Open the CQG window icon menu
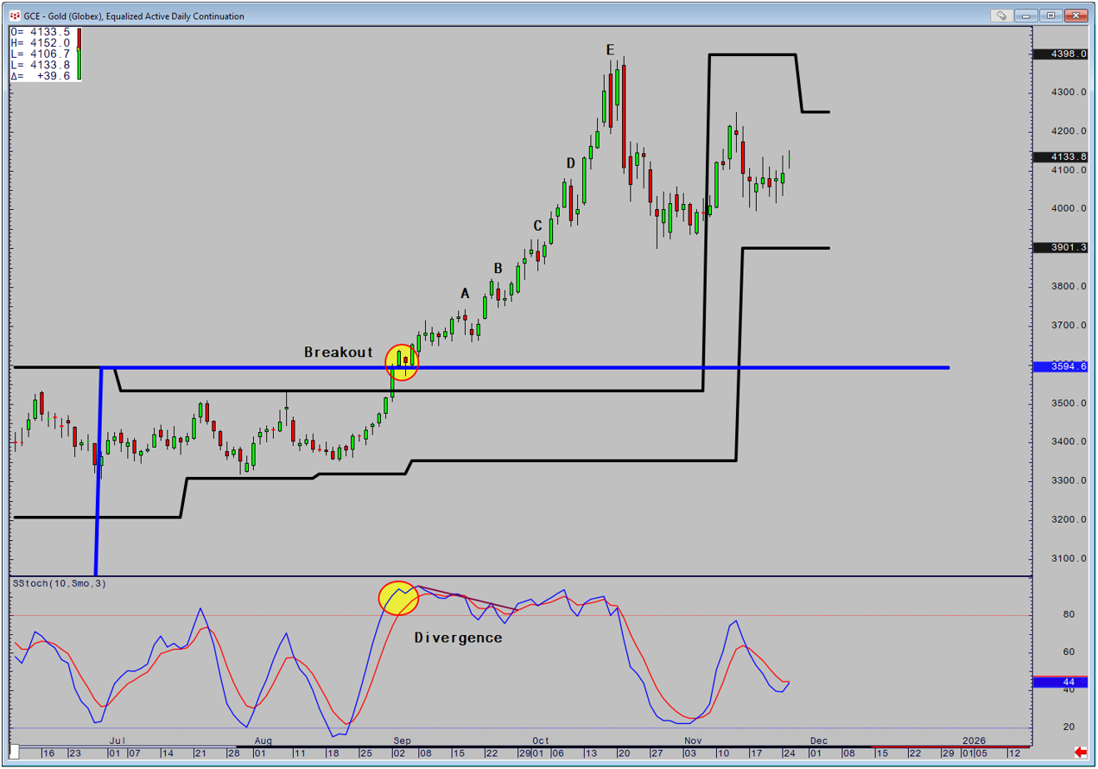The width and height of the screenshot is (1098, 769). coord(15,16)
